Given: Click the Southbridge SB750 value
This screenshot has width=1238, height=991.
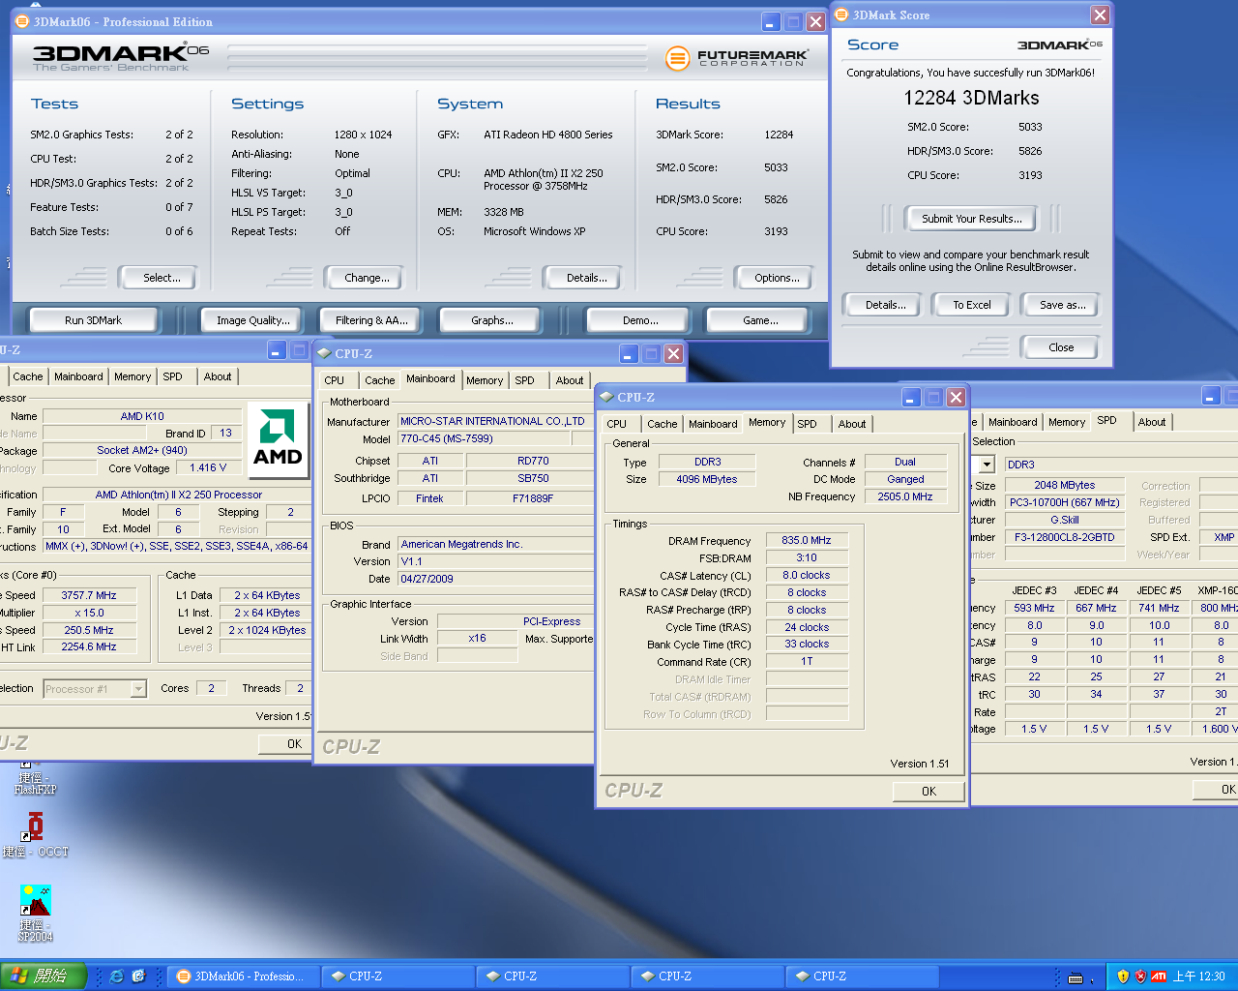Looking at the screenshot, I should (x=532, y=478).
